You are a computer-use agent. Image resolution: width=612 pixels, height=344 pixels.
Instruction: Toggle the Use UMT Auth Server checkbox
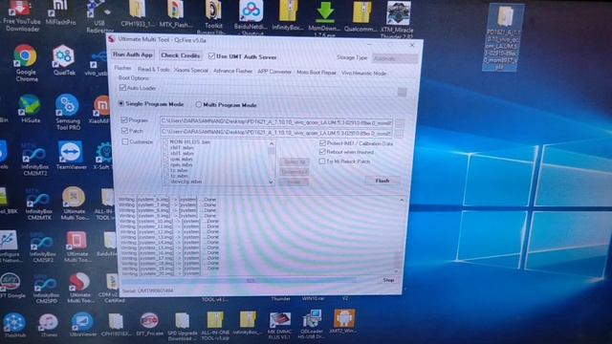[211, 56]
